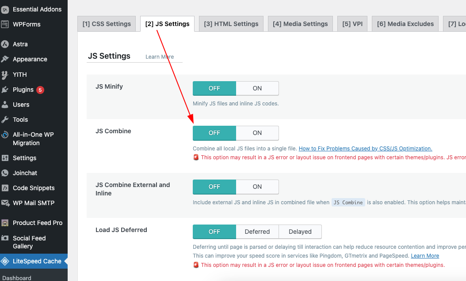The image size is (466, 281).
Task: Set JS Combine External and Inline OFF
Action: pyautogui.click(x=214, y=187)
